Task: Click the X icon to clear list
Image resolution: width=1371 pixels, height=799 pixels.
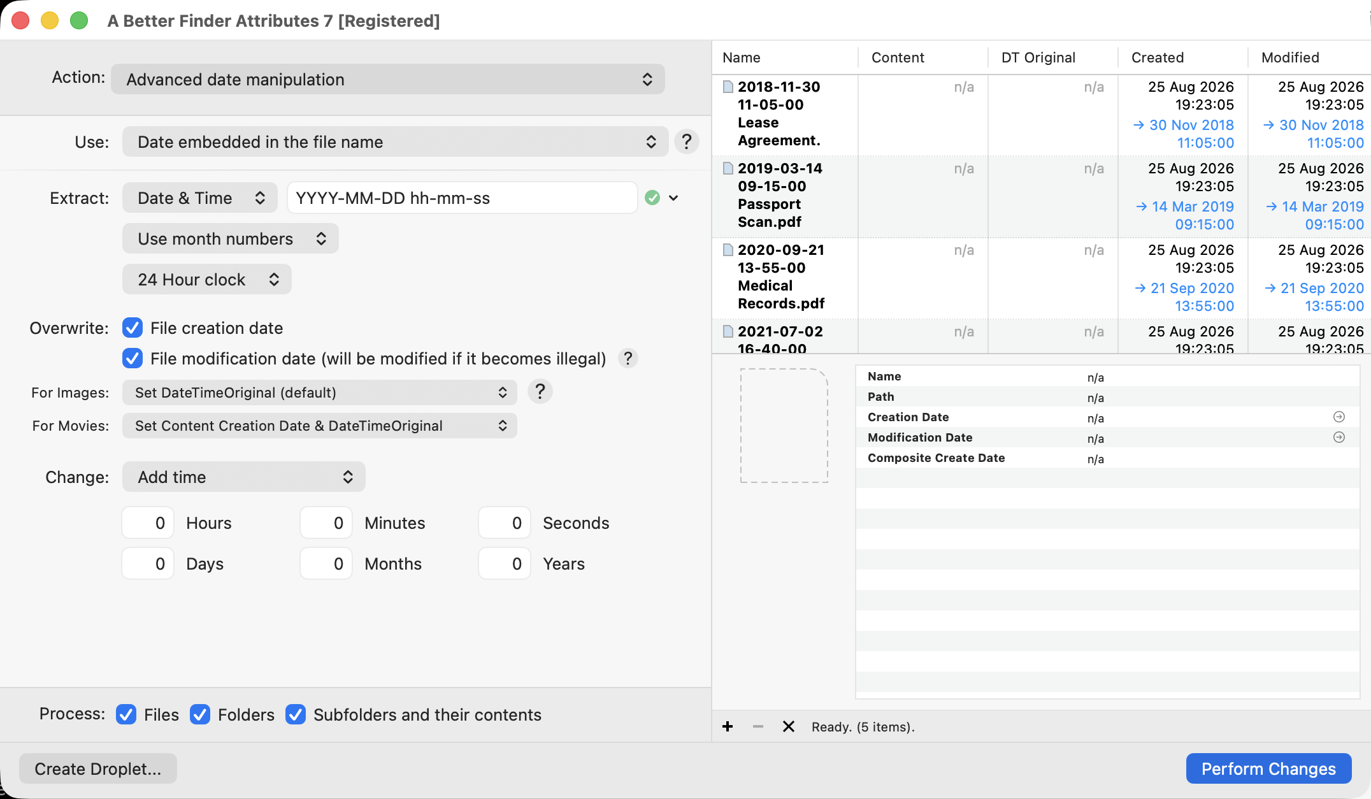Action: pos(789,727)
